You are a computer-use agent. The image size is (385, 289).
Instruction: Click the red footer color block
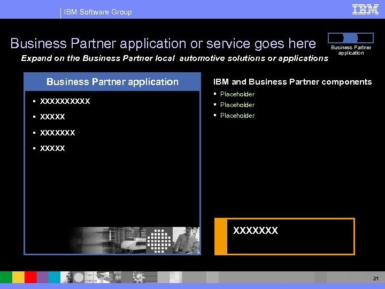[30, 277]
